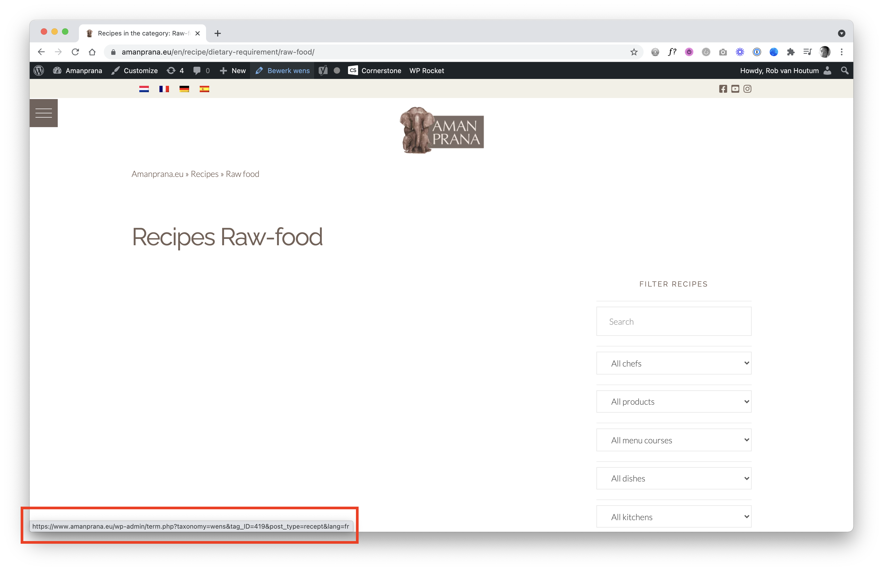
Task: Click the Amanprana elephant logo
Action: (441, 130)
